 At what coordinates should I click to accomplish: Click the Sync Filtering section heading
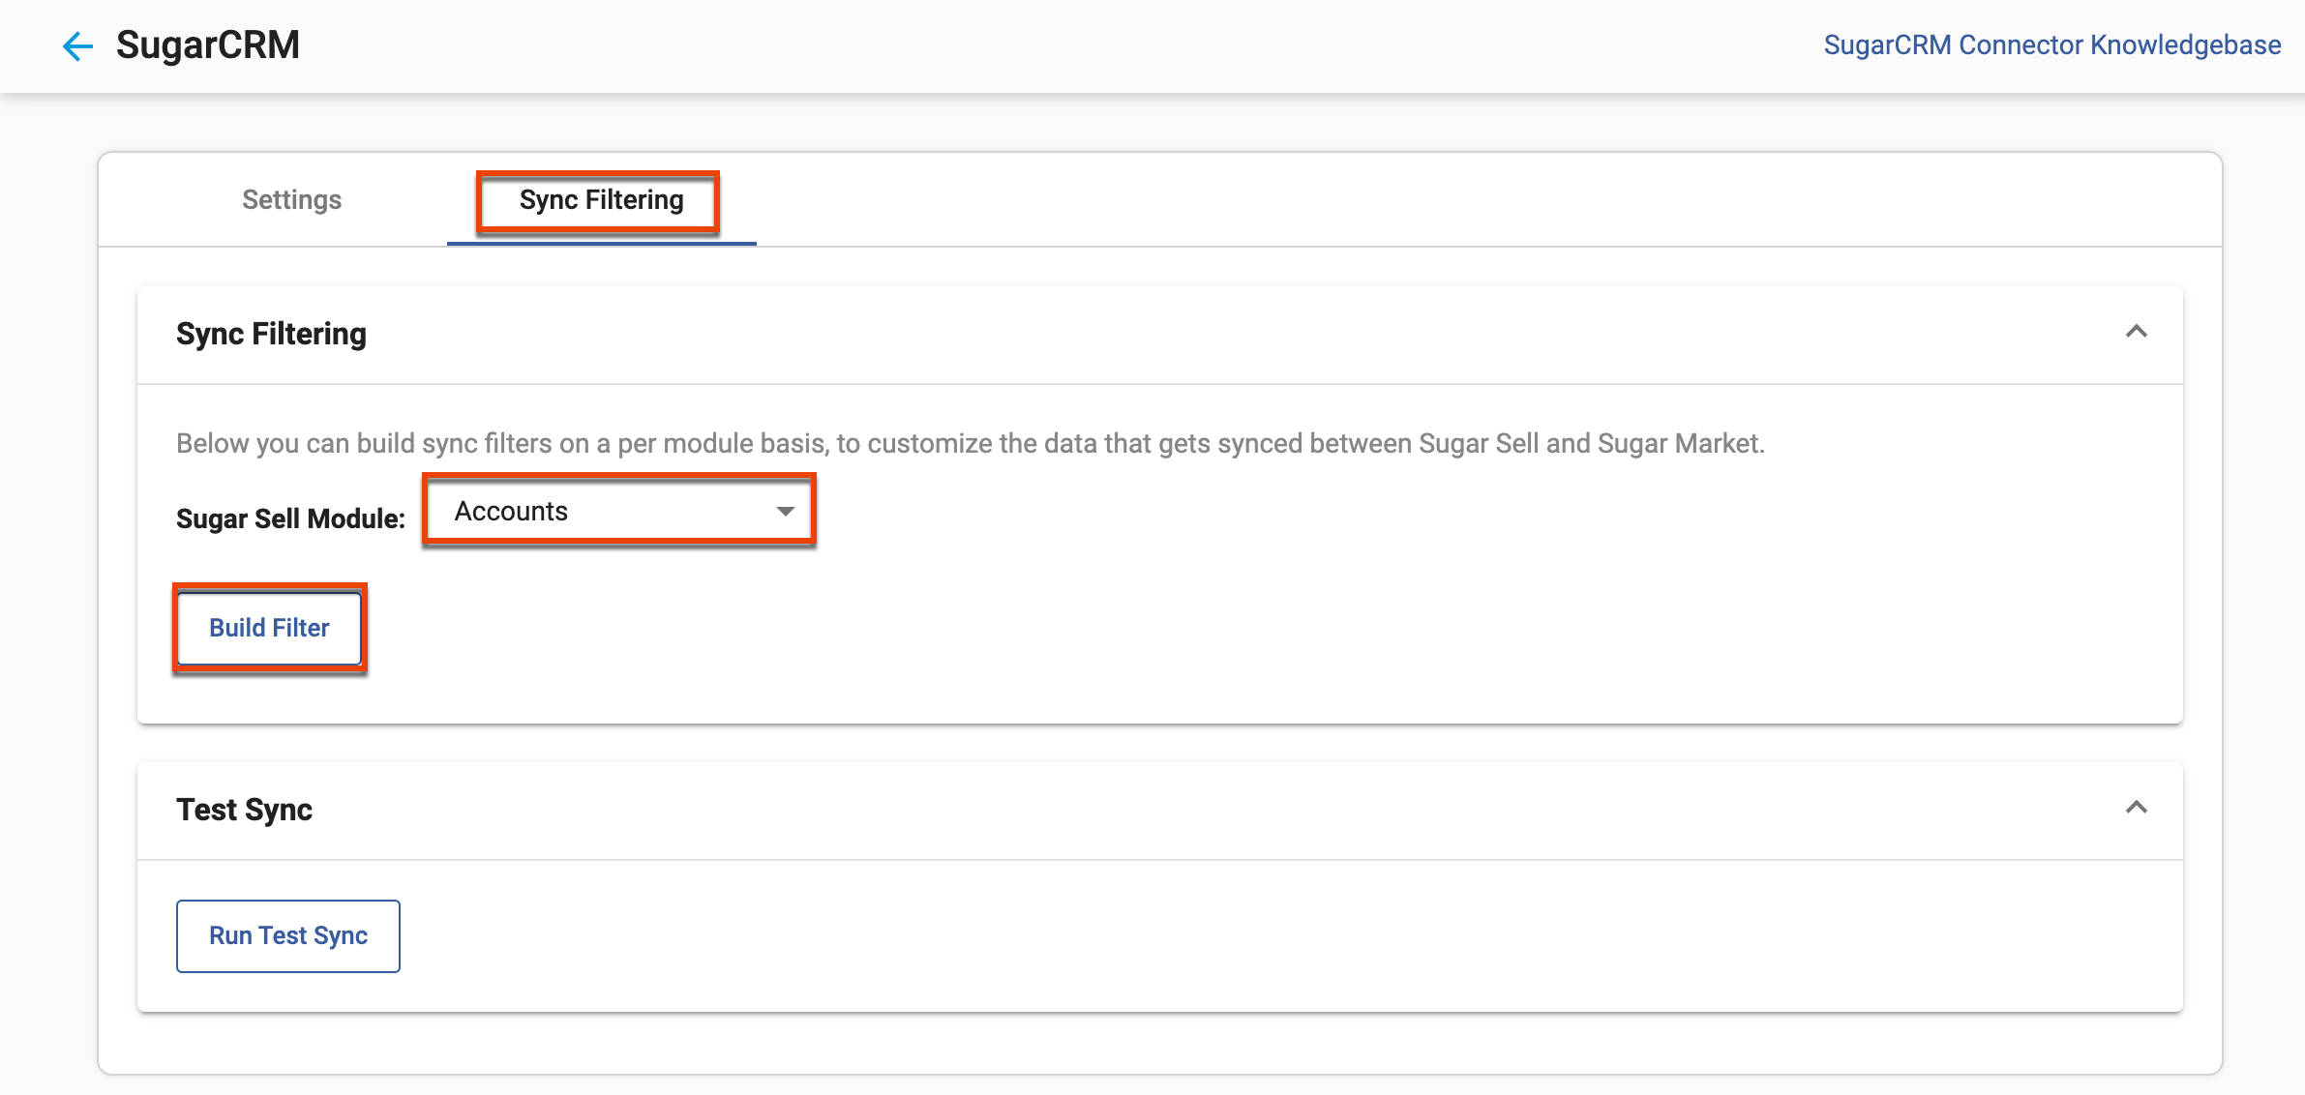coord(271,333)
